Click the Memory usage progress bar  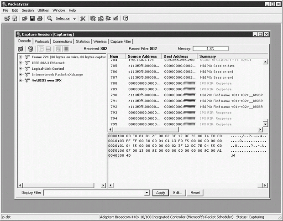[x=210, y=49]
